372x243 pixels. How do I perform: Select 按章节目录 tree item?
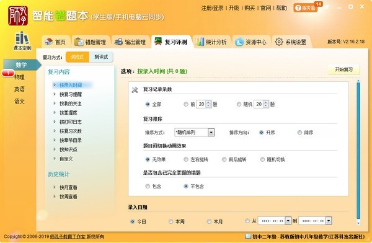point(71,140)
